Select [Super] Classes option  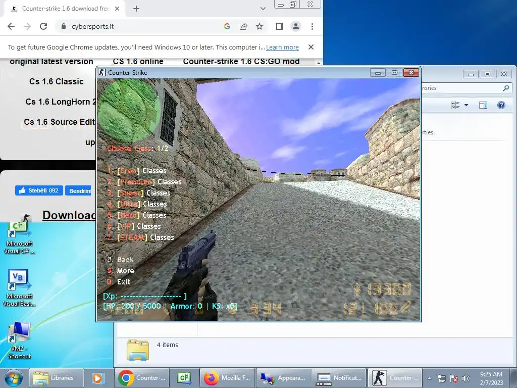tap(139, 193)
